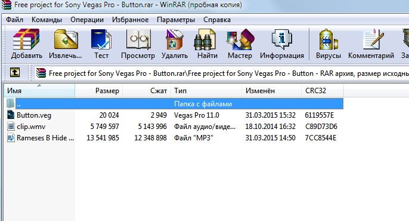Click the date 18.10.2014 16:32
The image size is (409, 221).
pos(271,127)
